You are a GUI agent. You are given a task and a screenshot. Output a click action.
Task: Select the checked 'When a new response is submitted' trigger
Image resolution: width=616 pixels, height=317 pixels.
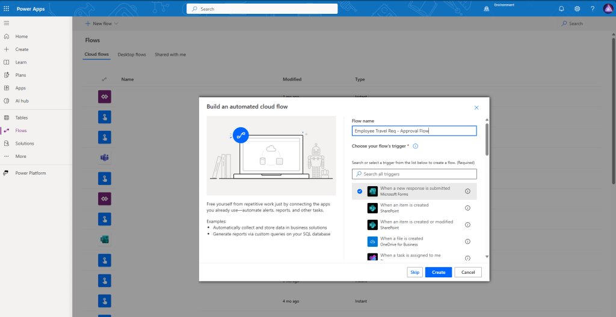click(414, 191)
